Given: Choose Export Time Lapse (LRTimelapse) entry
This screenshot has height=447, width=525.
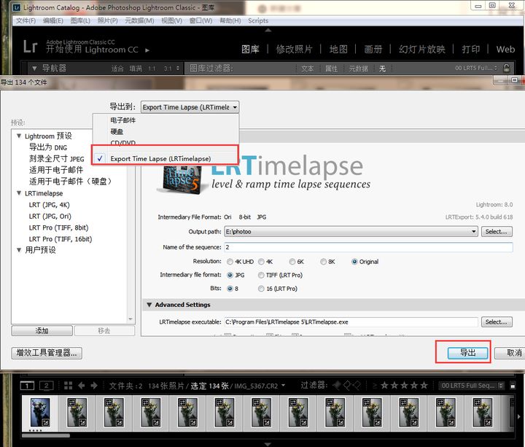Looking at the screenshot, I should click(160, 159).
